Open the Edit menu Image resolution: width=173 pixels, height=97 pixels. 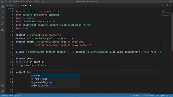coord(10,2)
